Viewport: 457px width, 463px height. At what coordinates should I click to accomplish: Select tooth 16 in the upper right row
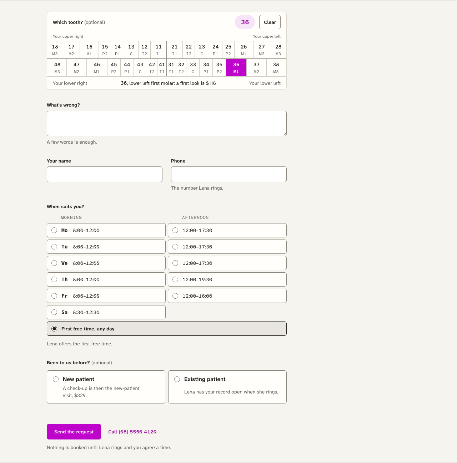(89, 50)
